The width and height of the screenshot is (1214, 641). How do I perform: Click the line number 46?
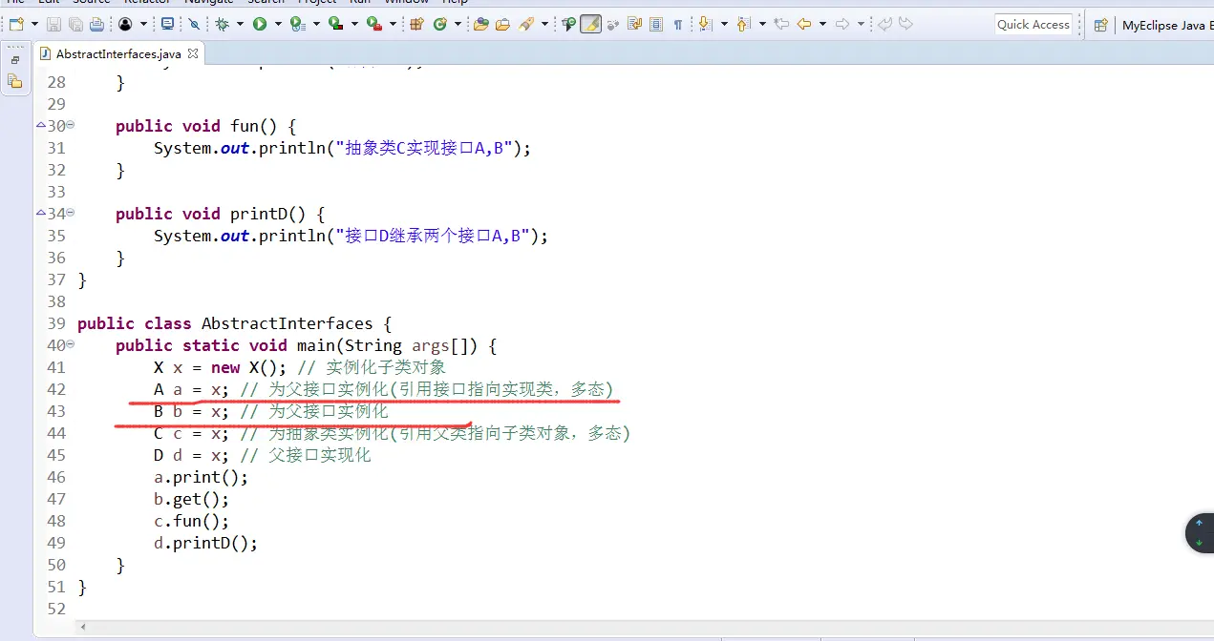click(x=56, y=477)
